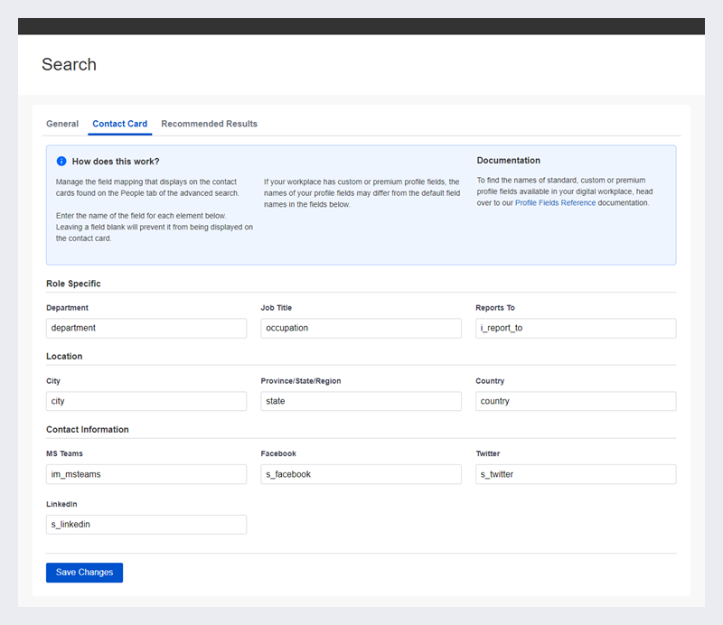Select the Contact Card tab
The width and height of the screenshot is (723, 625).
pyautogui.click(x=120, y=124)
